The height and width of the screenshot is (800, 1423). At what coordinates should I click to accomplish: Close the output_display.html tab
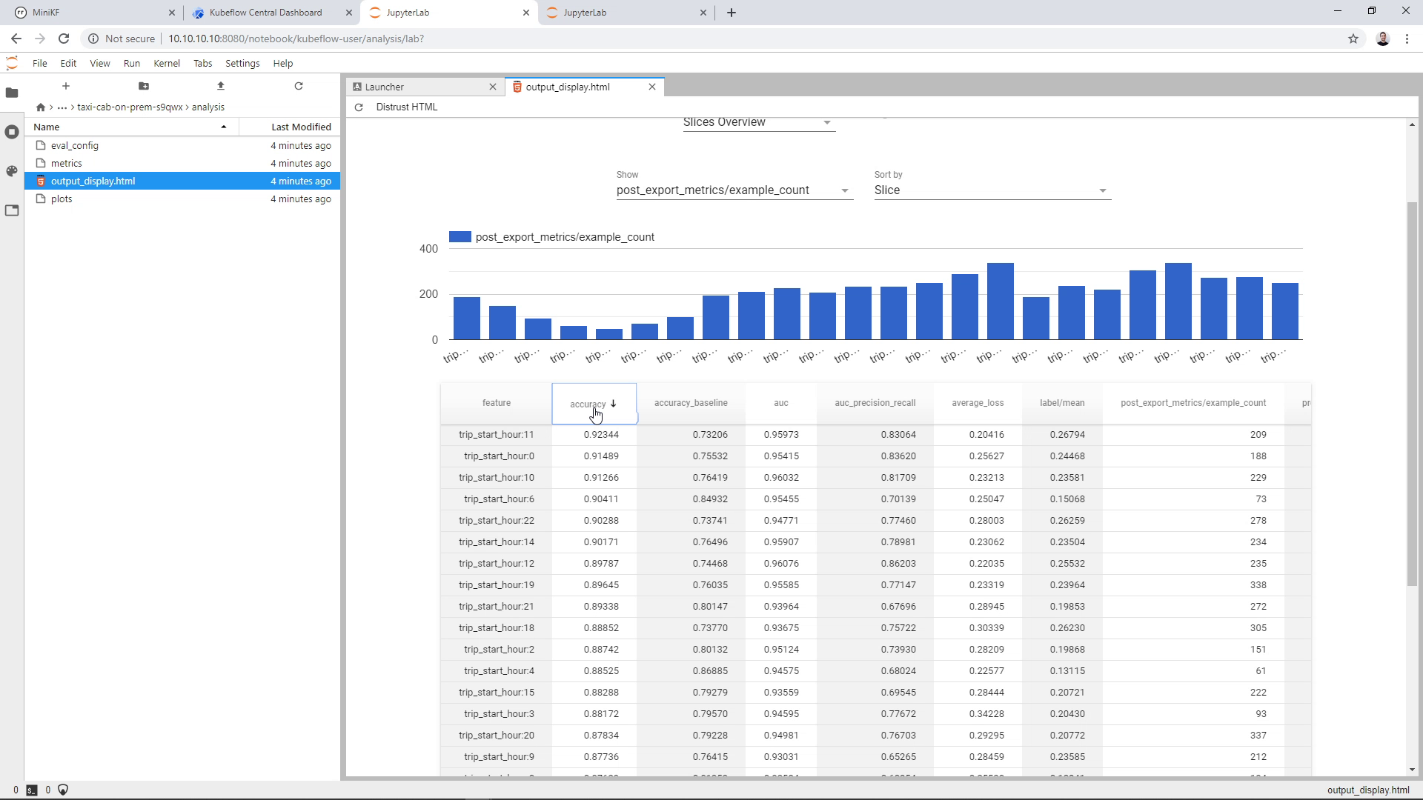coord(652,87)
